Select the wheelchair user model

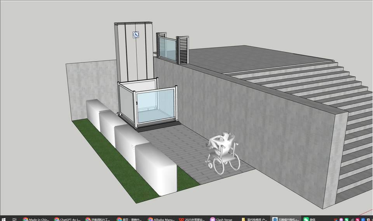[x=223, y=153]
